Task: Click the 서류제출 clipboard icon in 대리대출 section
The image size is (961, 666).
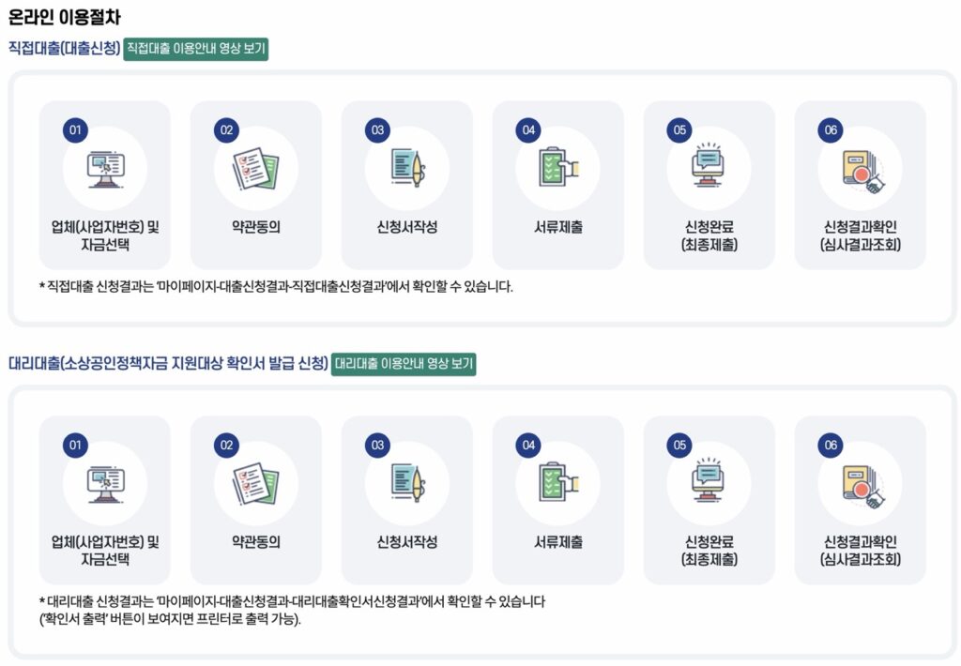Action: (558, 484)
